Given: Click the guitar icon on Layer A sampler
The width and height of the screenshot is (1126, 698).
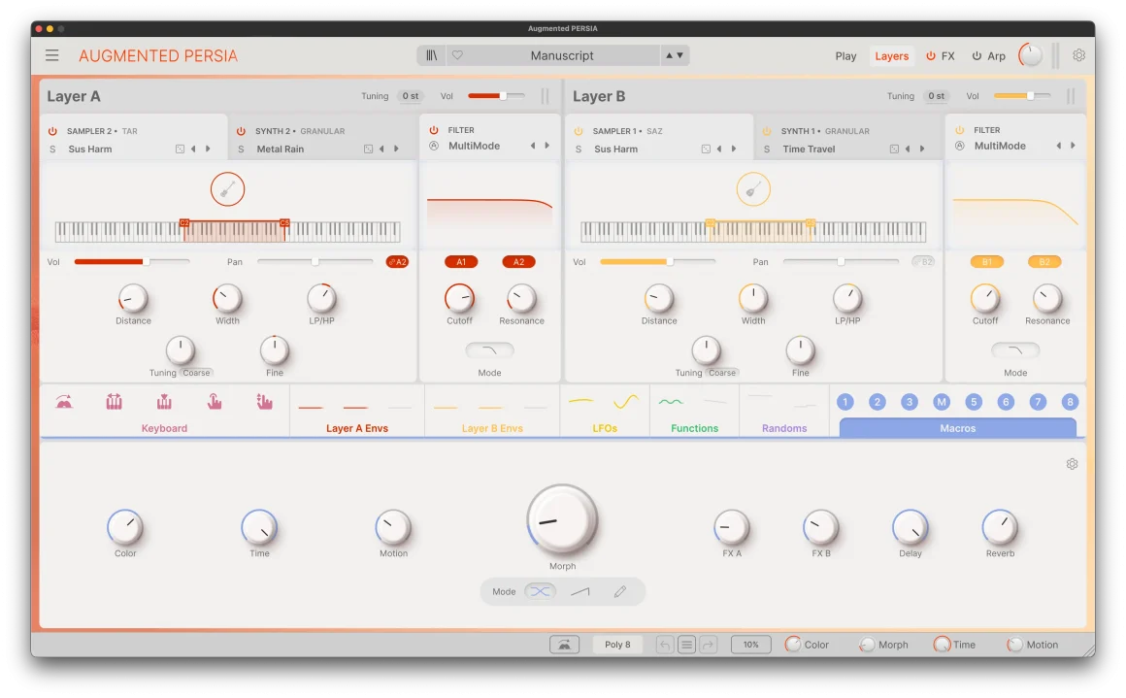Looking at the screenshot, I should [227, 188].
